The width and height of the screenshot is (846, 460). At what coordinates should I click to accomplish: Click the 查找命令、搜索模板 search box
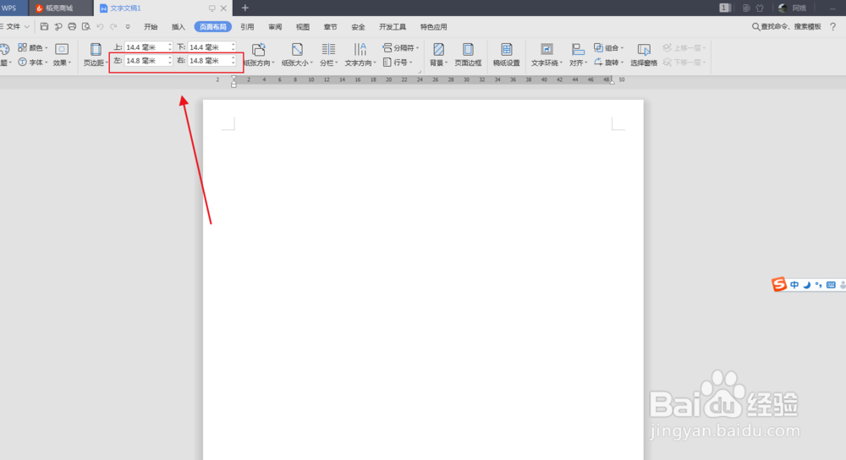coord(787,26)
